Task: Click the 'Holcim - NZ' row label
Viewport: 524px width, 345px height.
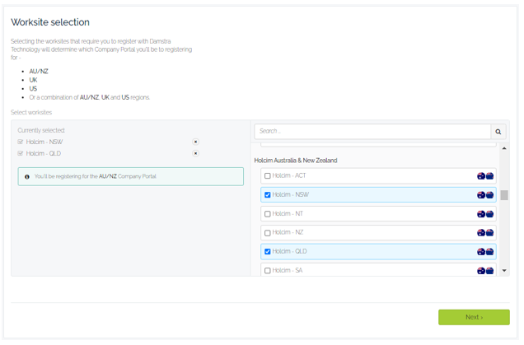Action: (x=288, y=232)
